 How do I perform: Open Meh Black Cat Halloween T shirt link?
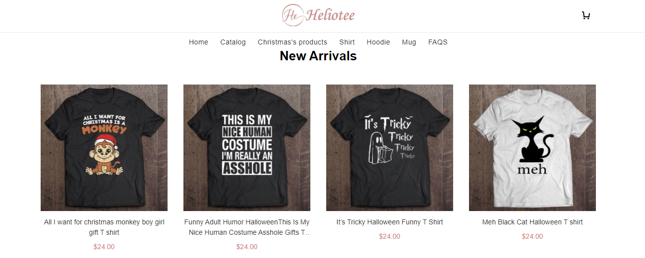point(532,222)
